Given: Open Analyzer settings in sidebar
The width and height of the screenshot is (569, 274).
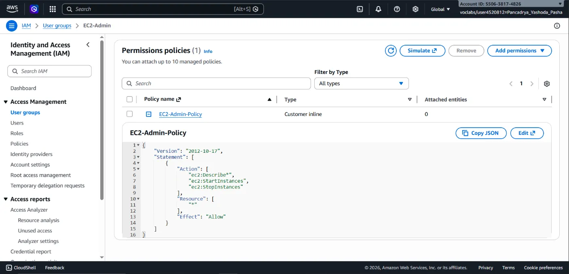Looking at the screenshot, I should (38, 241).
